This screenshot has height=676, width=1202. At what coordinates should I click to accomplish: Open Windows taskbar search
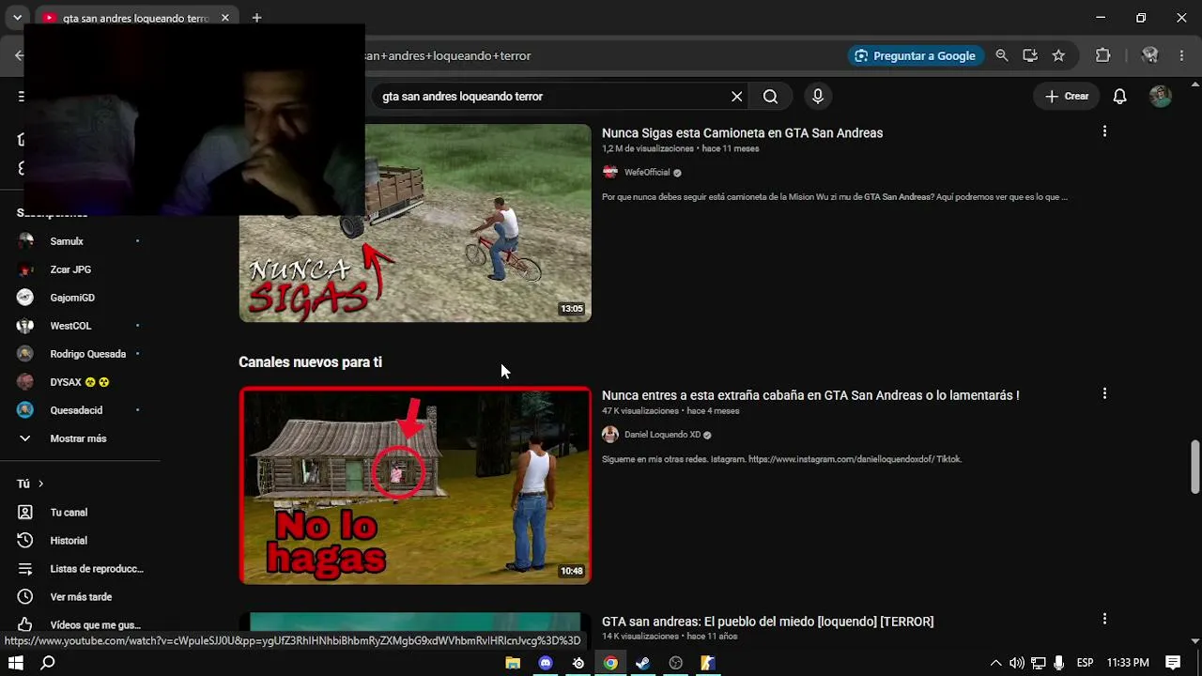(48, 663)
